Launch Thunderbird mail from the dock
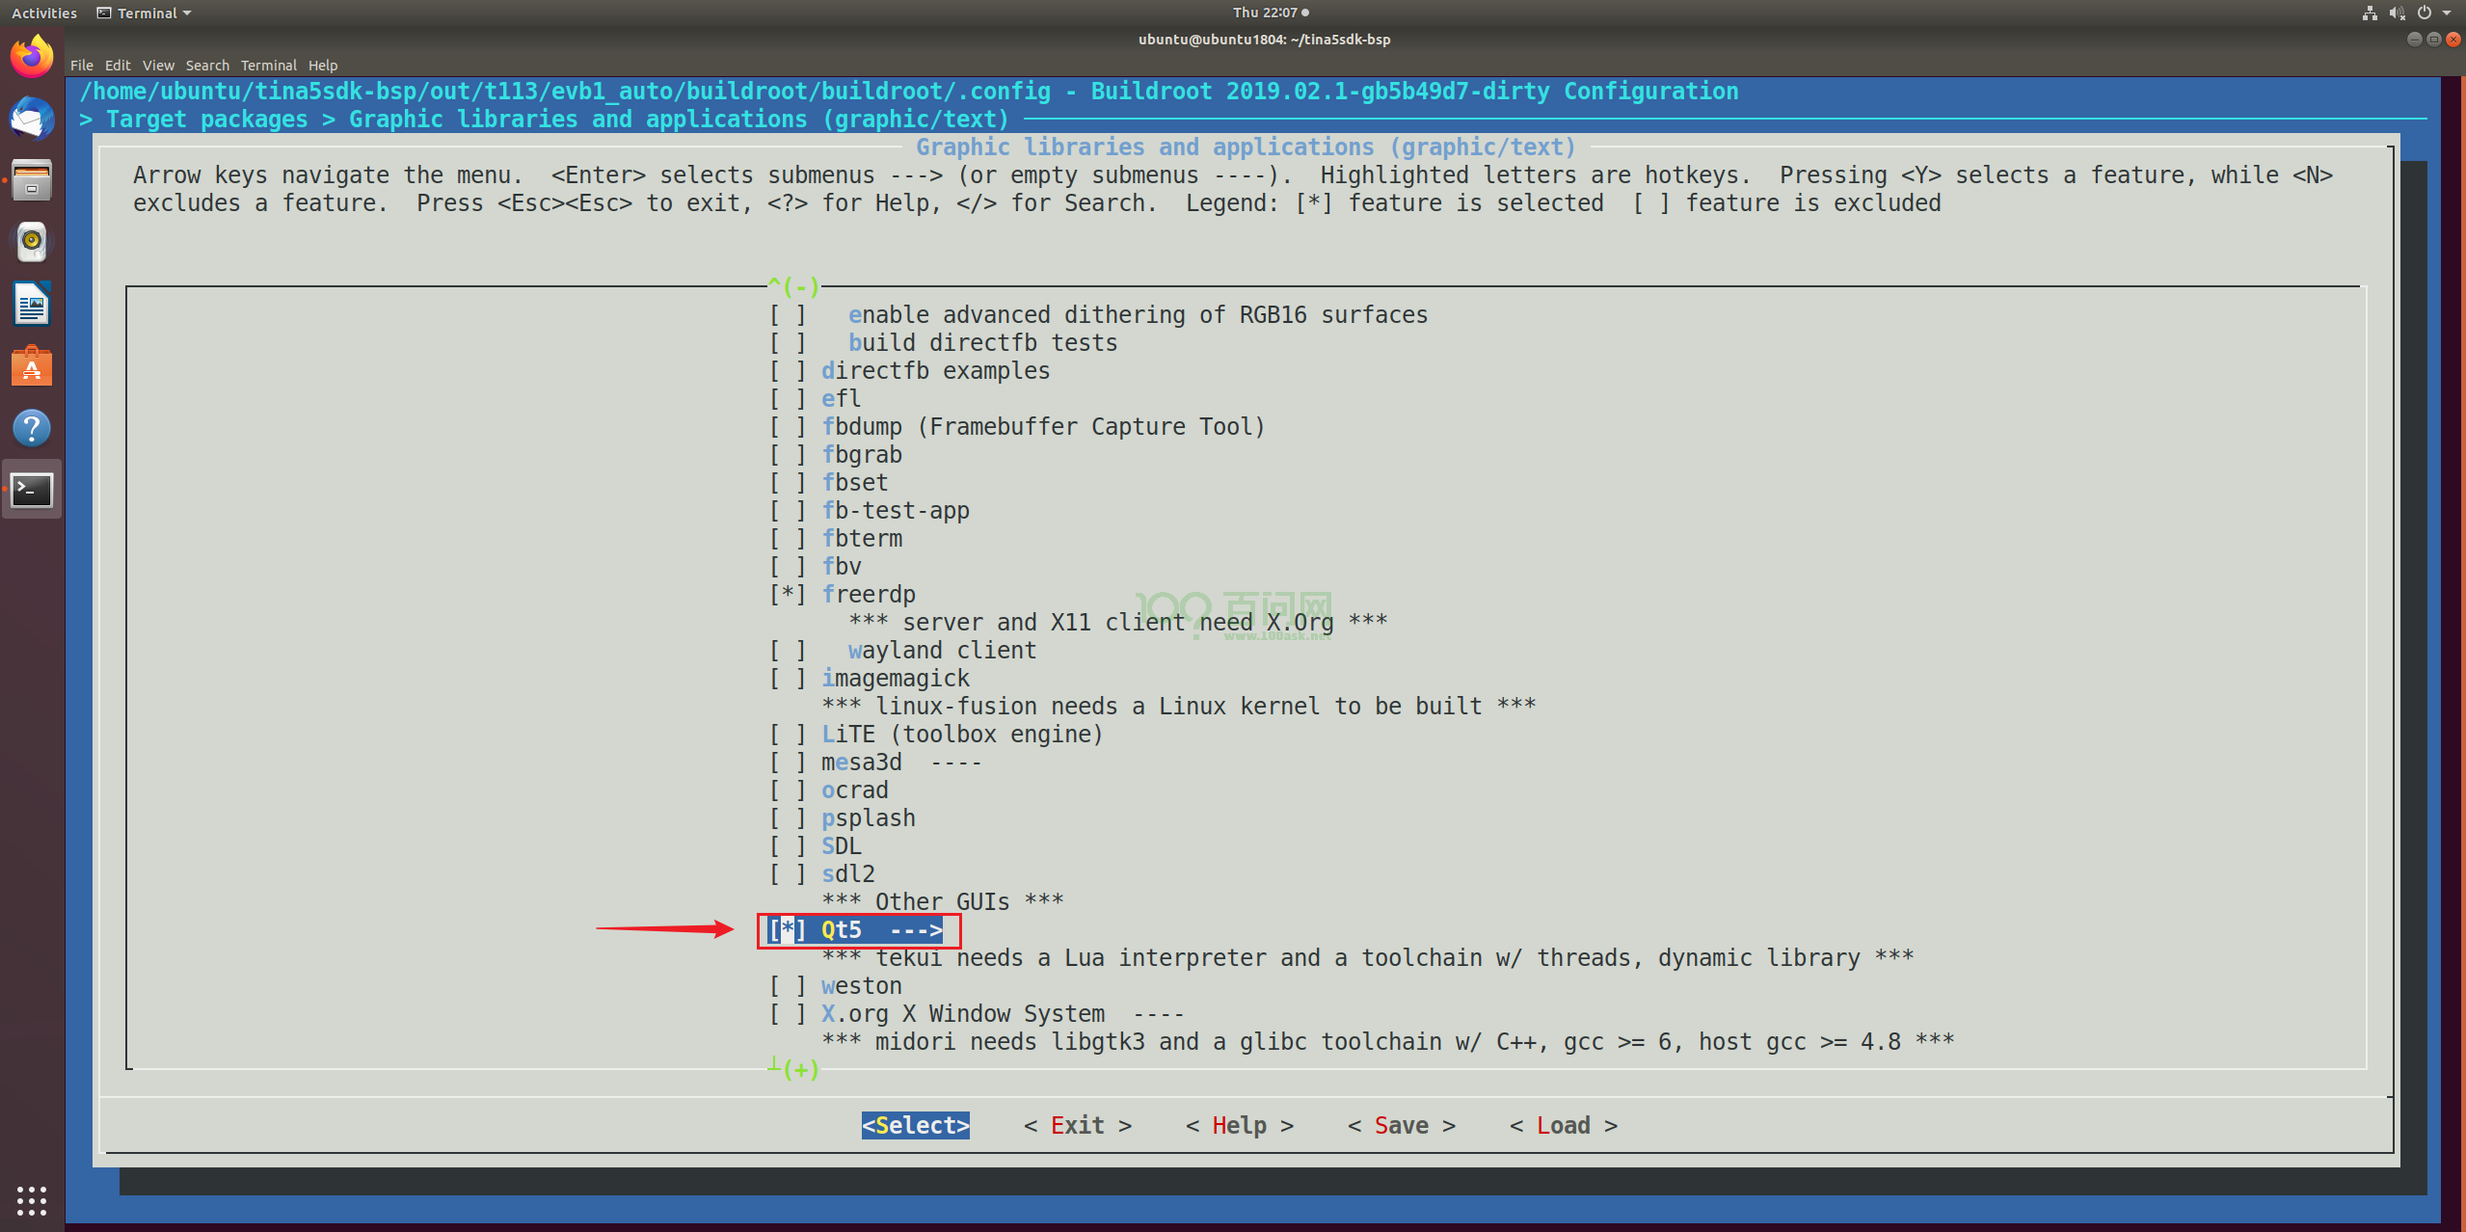Screen dimensions: 2466x1232 [32, 119]
